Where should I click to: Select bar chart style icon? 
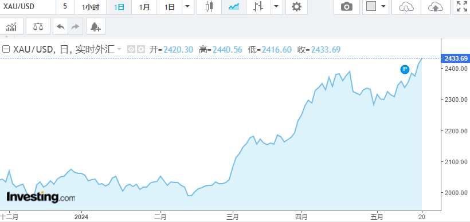(x=258, y=7)
